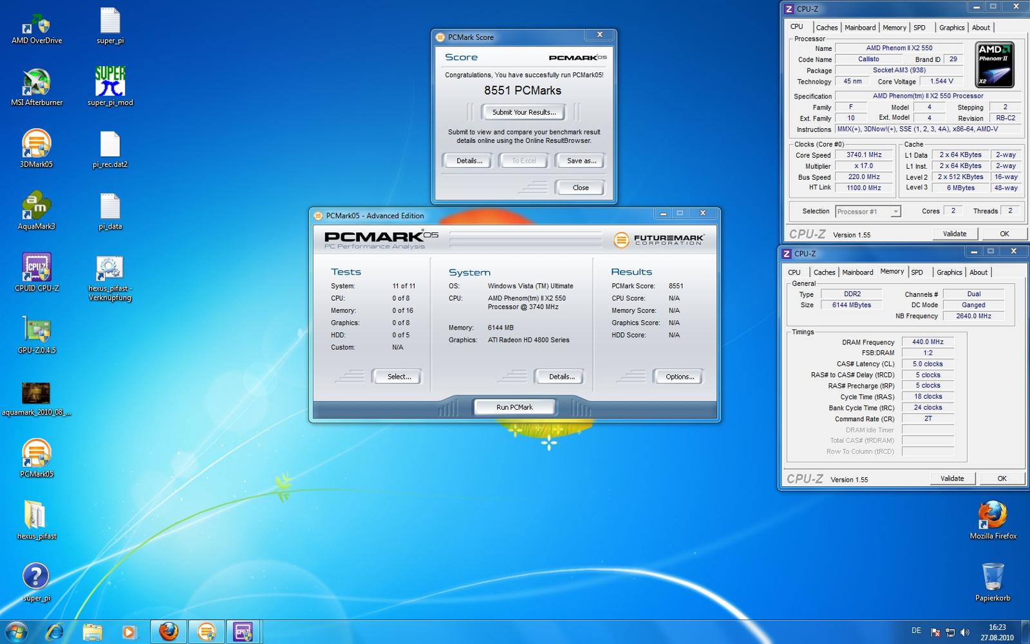Click the 8551 PCMarks score text
Screen dimensions: 1030x644
523,91
